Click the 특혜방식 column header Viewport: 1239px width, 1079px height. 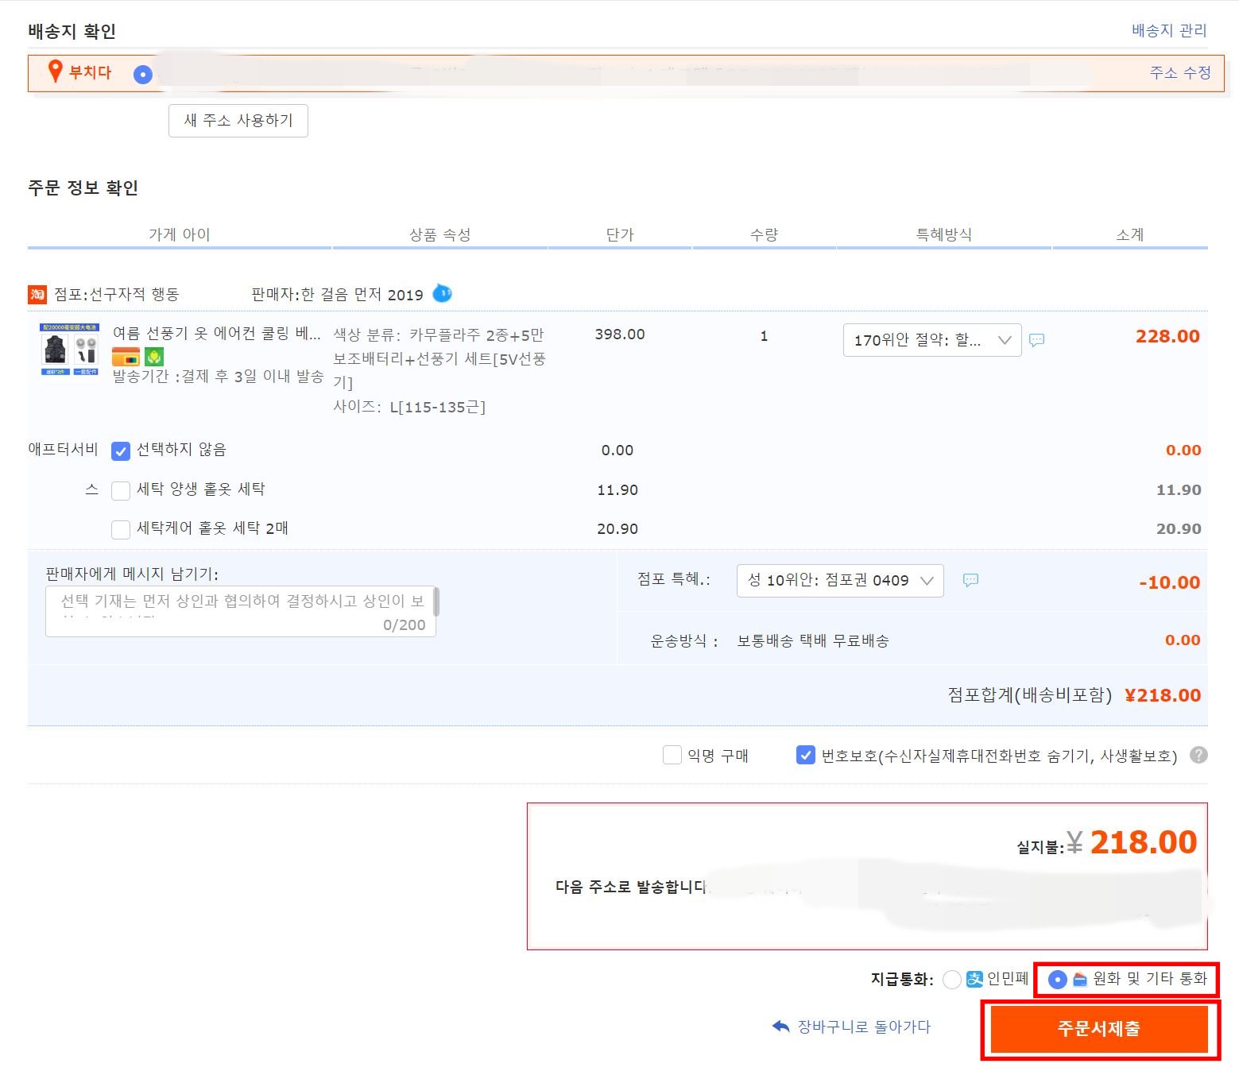click(943, 234)
